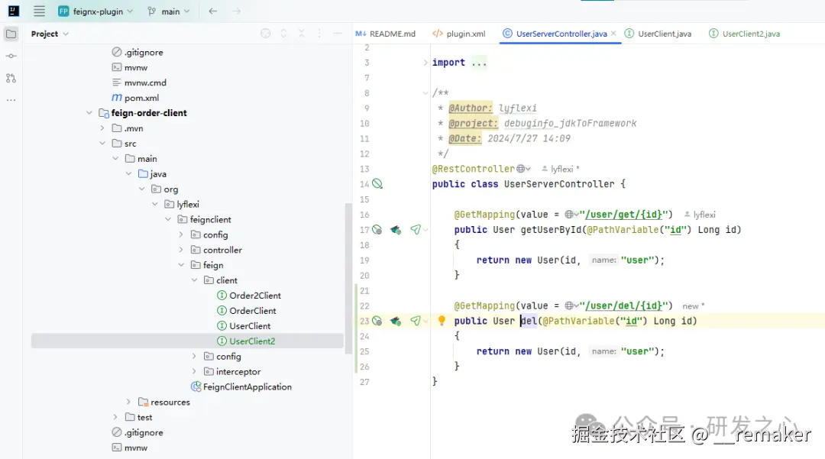
Task: Collapse all in Project panel
Action: pos(302,34)
